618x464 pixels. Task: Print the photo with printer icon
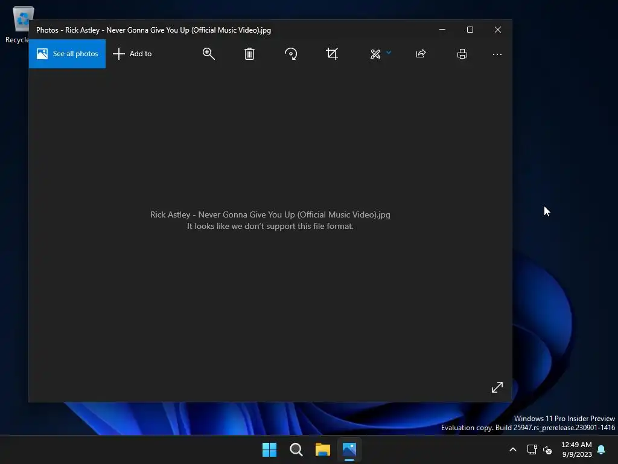tap(462, 54)
